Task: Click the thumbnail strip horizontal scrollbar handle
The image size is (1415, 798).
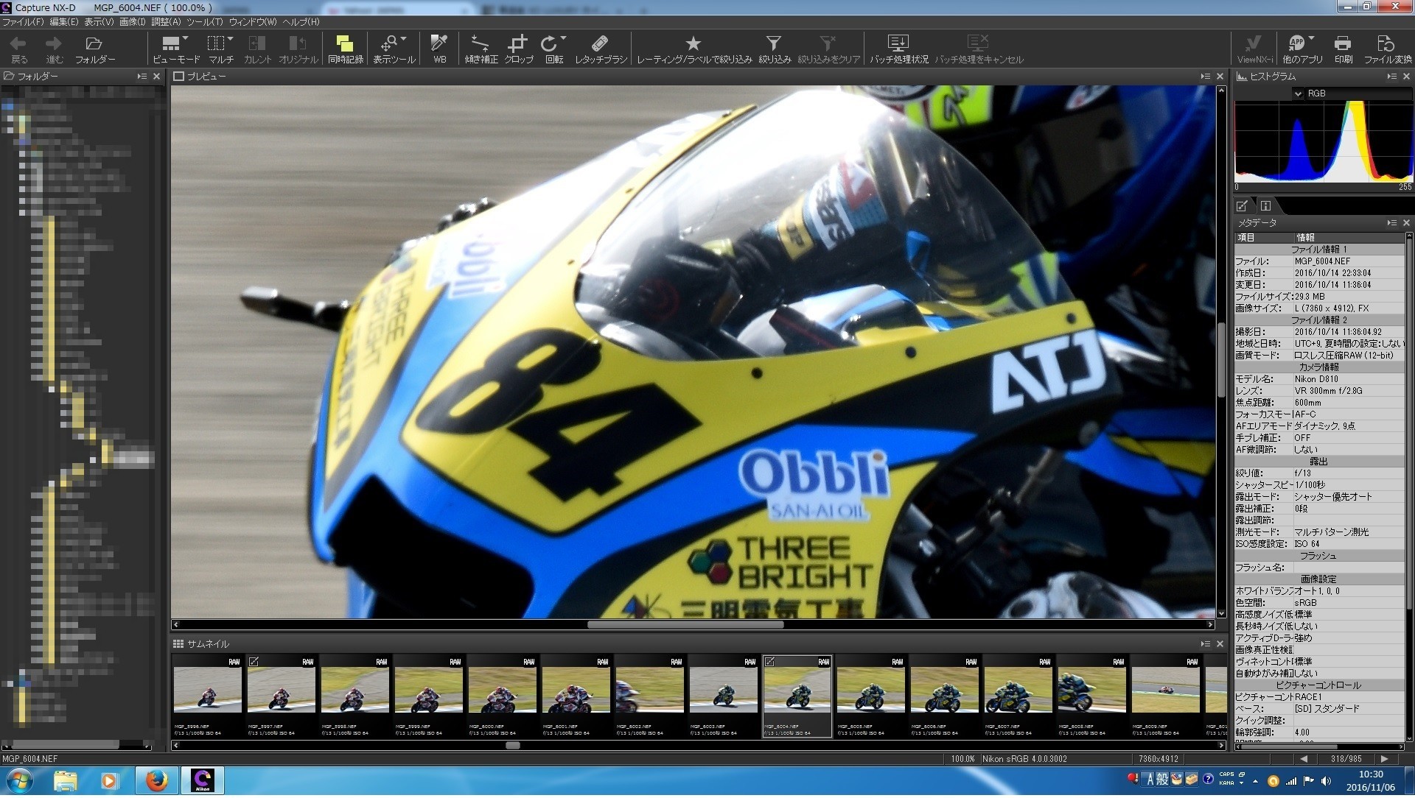Action: pos(513,746)
